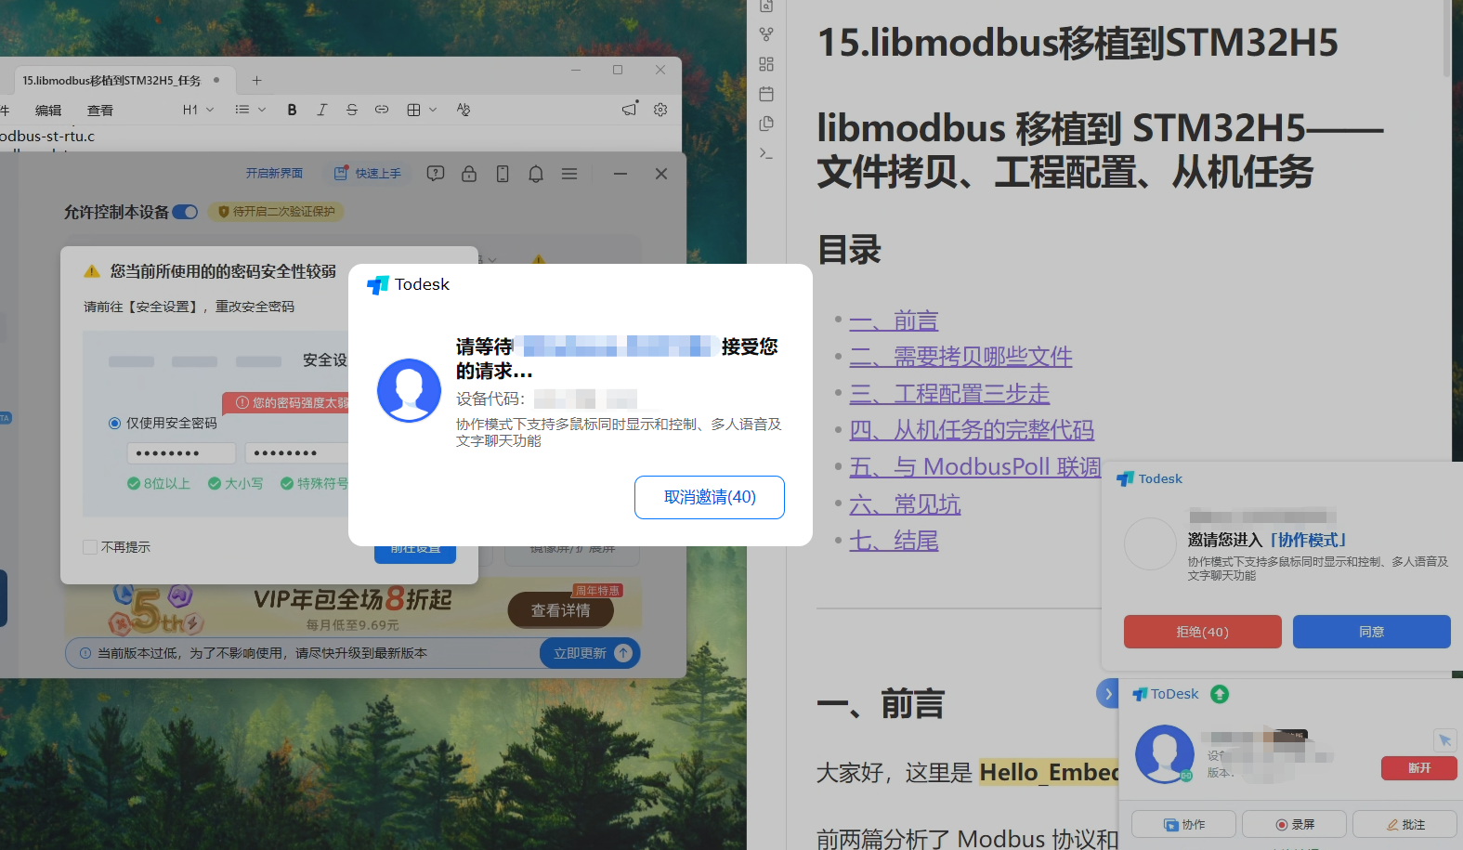
Task: Click the 开启新界面 link in ToDesk
Action: coord(274,174)
